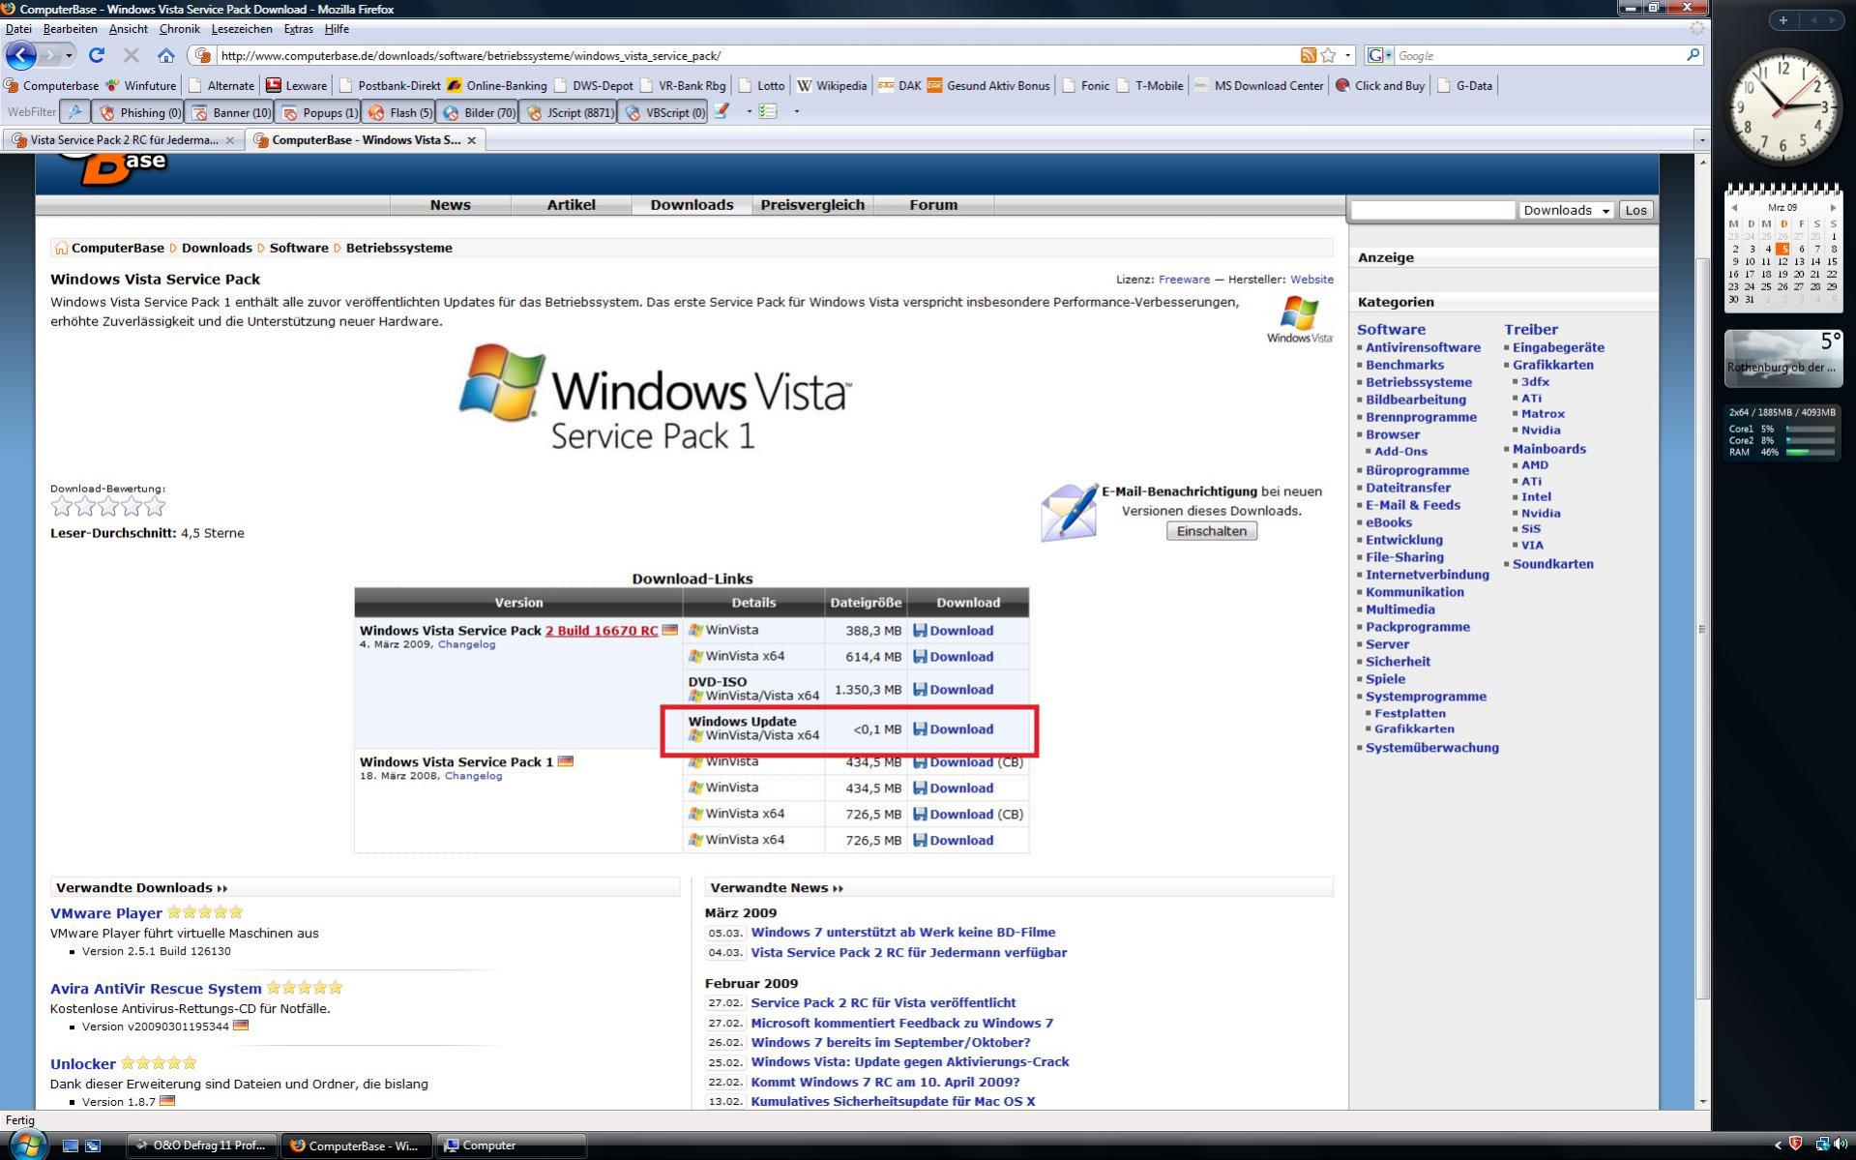
Task: Open the Lesezeichen menu
Action: tap(242, 29)
